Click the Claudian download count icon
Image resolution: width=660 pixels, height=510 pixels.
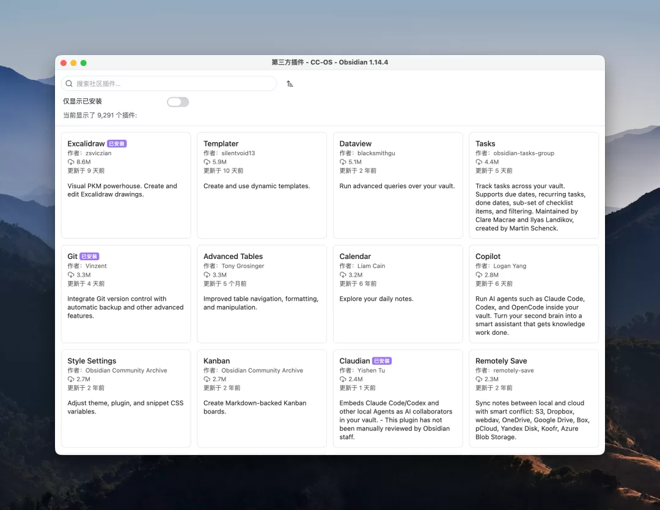(x=343, y=379)
